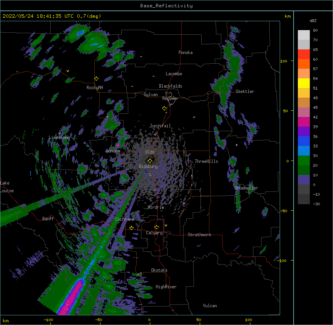
Task: Select the slate purple 0-10 dBZ swatch
Action: (x=304, y=180)
